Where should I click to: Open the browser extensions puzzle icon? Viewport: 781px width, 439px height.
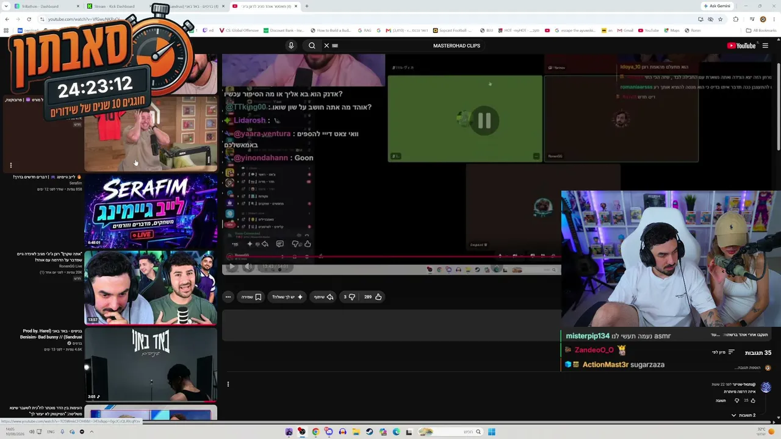pos(735,19)
